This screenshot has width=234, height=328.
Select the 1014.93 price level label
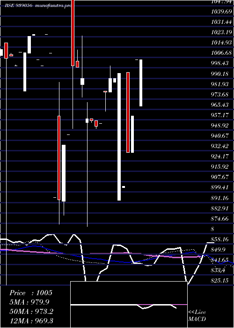(x=221, y=43)
